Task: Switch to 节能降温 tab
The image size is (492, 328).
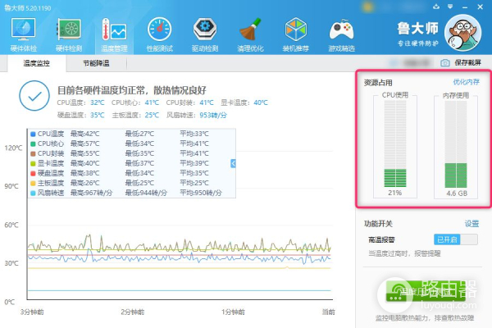Action: pos(96,63)
